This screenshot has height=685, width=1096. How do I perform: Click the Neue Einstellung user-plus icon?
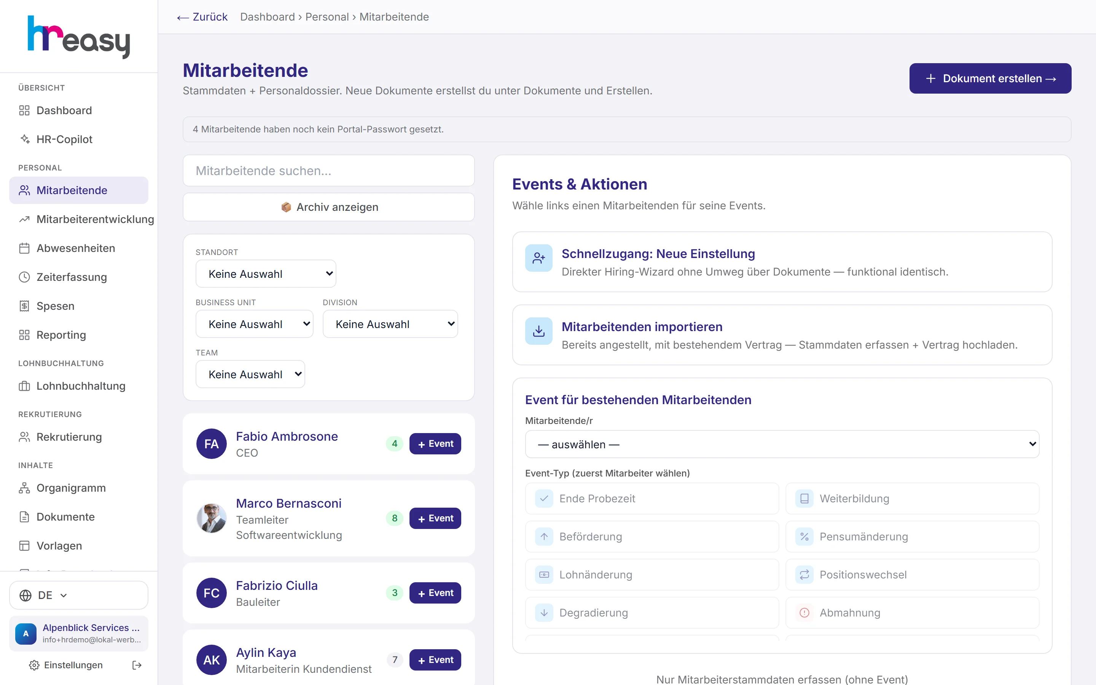538,258
